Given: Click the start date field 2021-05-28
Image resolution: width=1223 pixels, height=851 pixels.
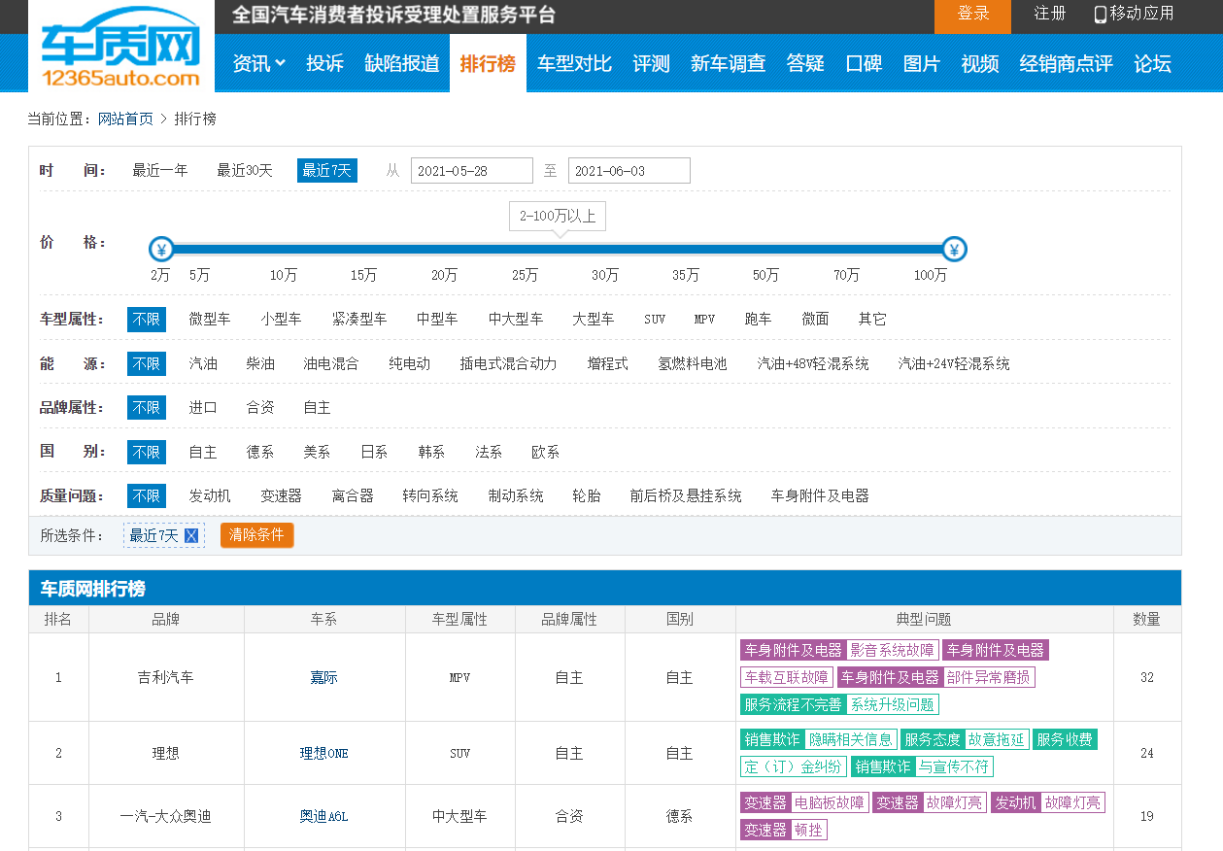Looking at the screenshot, I should [x=472, y=171].
